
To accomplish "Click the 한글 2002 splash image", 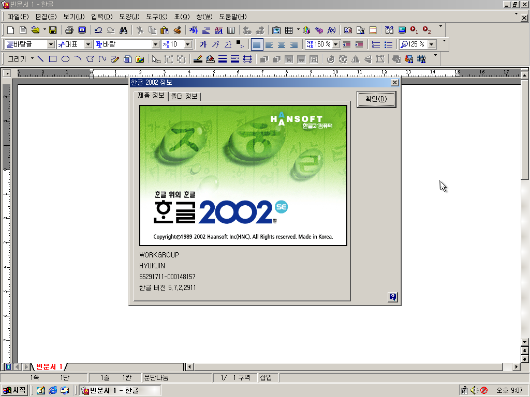I will pos(243,175).
